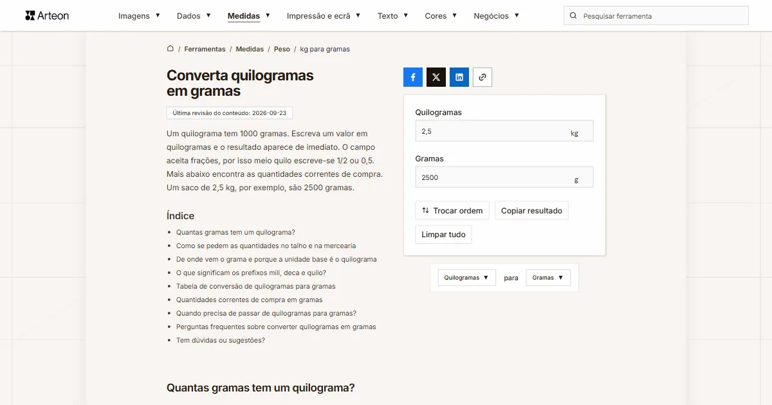This screenshot has height=405, width=772.
Task: Click the 'Última revisão do conteúdo' date badge
Action: coord(230,113)
